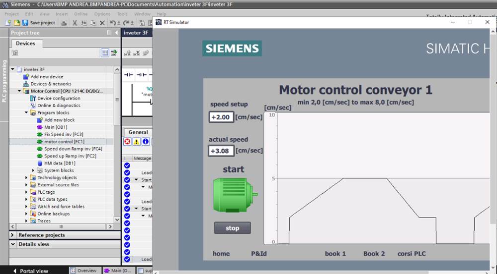Expand the Technology objects folder
This screenshot has height=274, width=497.
(27, 177)
